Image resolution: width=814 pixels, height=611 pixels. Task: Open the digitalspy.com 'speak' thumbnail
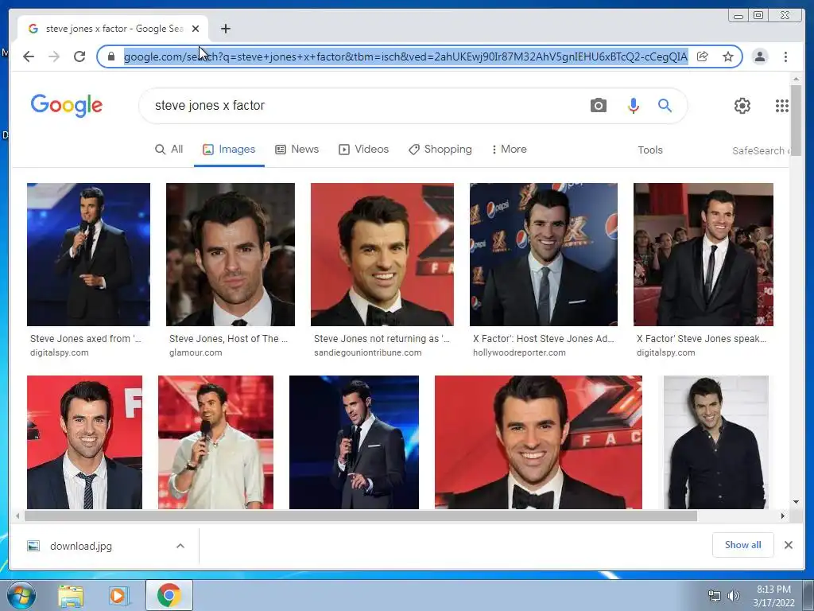click(703, 254)
